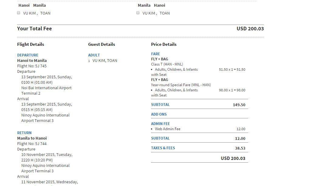
Task: Click the USD 200.03 amount beside Your Total Fee
Action: pyautogui.click(x=250, y=29)
